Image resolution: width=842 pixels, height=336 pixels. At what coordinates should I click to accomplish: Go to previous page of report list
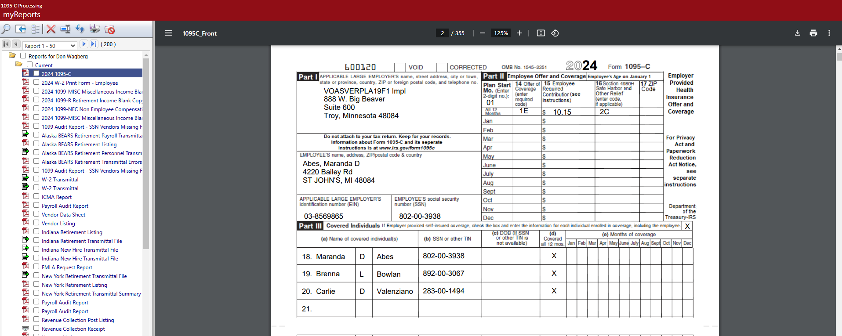pos(16,44)
